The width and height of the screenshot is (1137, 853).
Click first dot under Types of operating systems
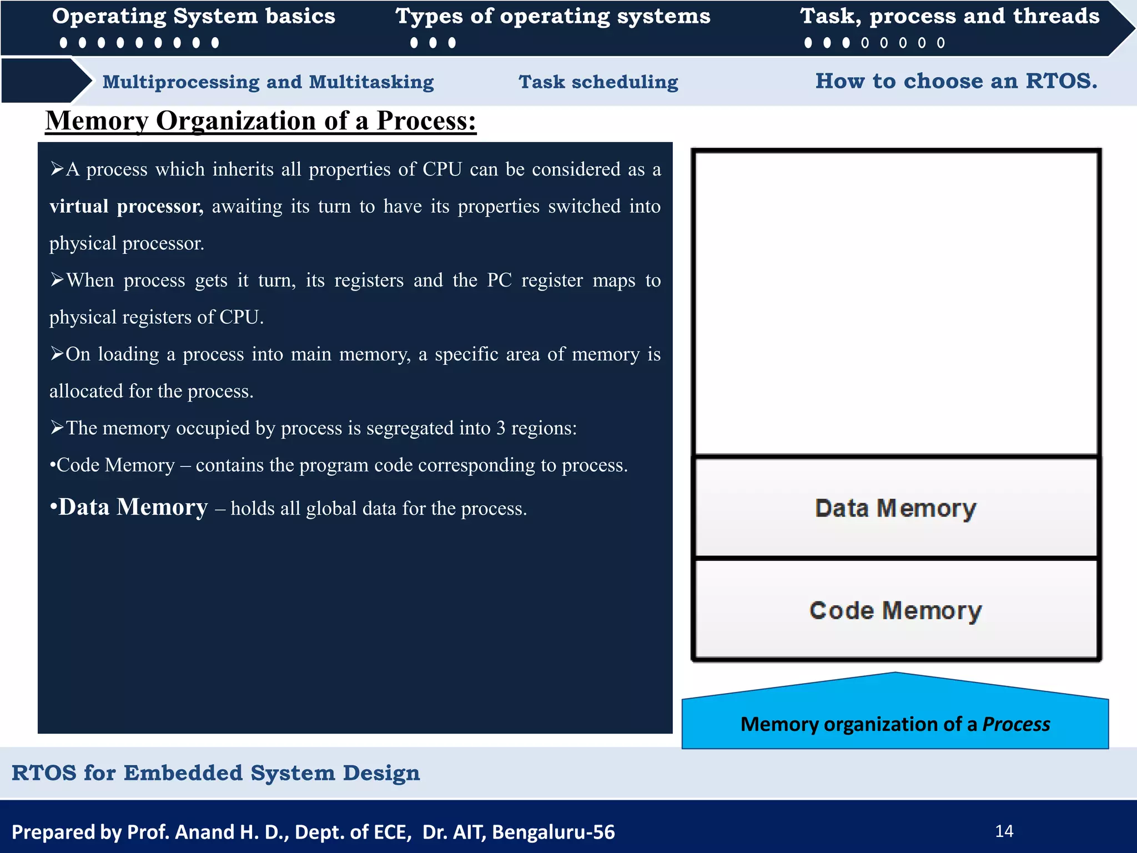click(x=414, y=43)
